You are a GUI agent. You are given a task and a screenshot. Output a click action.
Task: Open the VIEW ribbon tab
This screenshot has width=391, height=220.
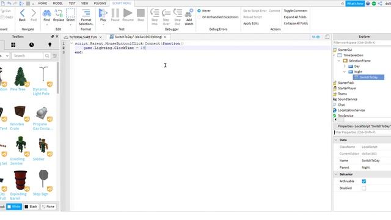(84, 3)
